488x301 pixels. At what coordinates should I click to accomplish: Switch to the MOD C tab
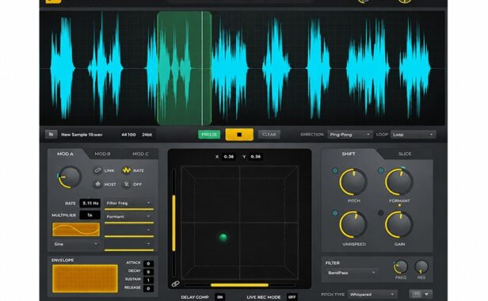(140, 154)
